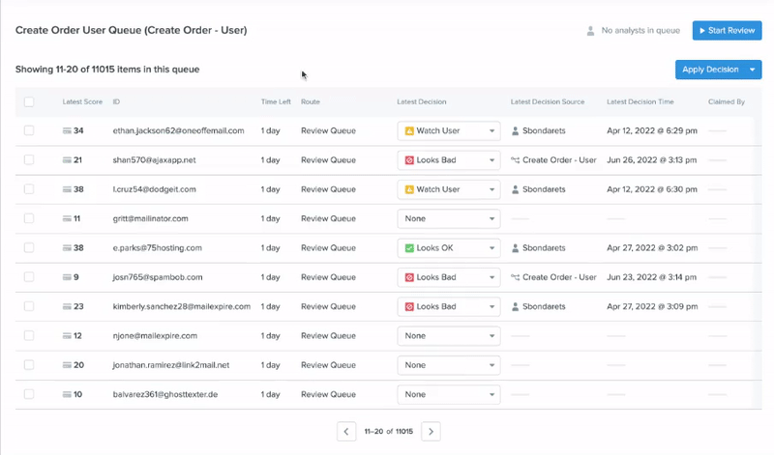Click the Start Review button

[x=727, y=31]
